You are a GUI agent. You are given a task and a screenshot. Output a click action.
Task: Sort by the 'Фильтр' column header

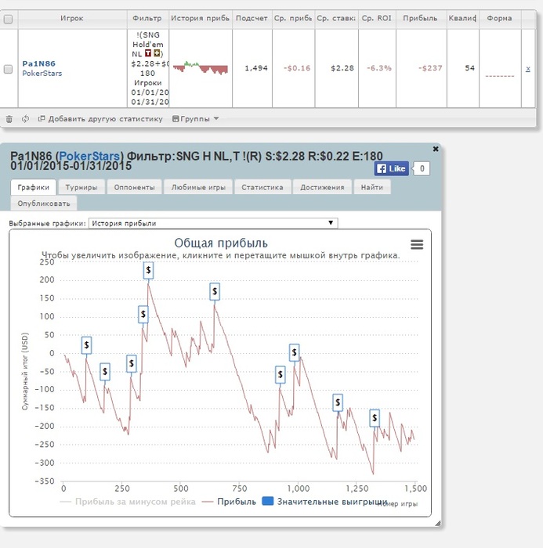click(x=147, y=19)
